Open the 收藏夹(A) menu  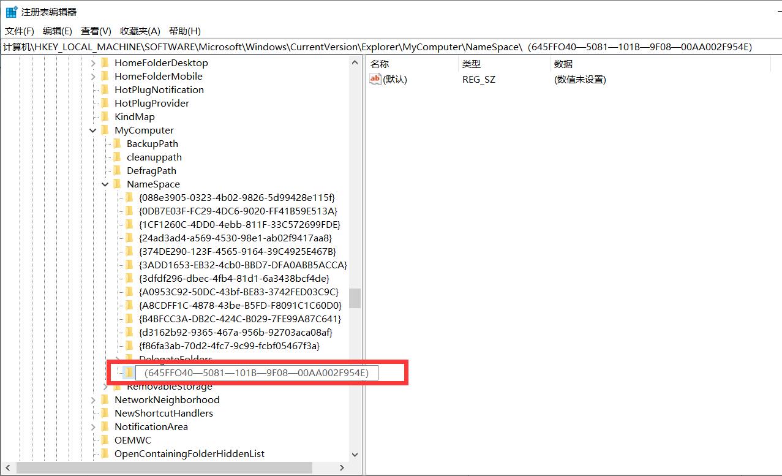pos(138,31)
